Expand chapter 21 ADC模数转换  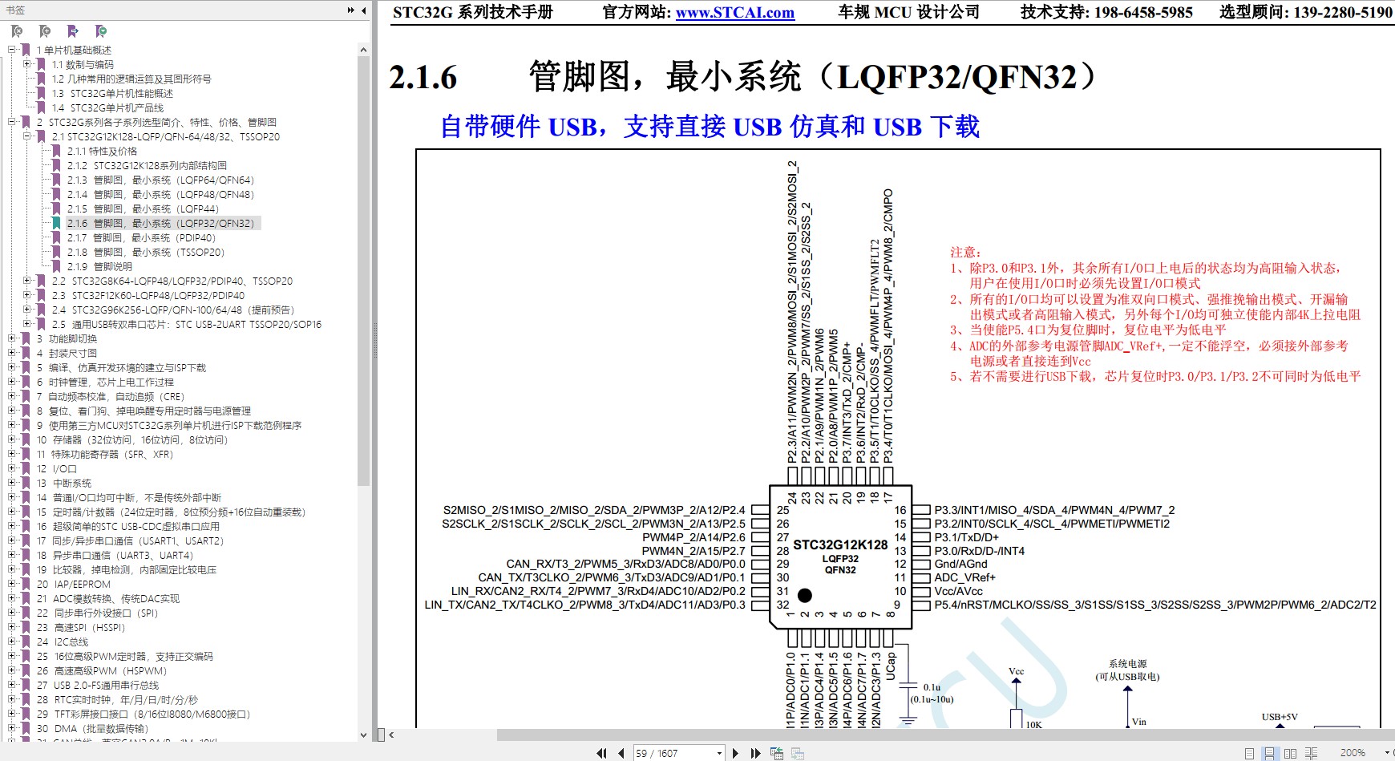click(x=12, y=598)
